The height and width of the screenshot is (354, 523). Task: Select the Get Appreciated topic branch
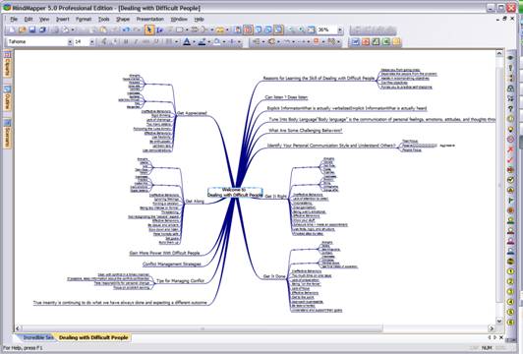click(x=192, y=113)
